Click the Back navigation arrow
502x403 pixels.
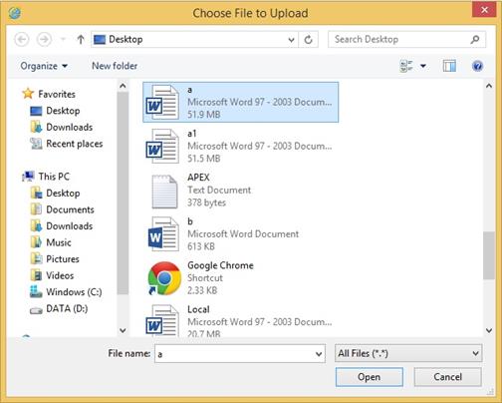tap(22, 40)
